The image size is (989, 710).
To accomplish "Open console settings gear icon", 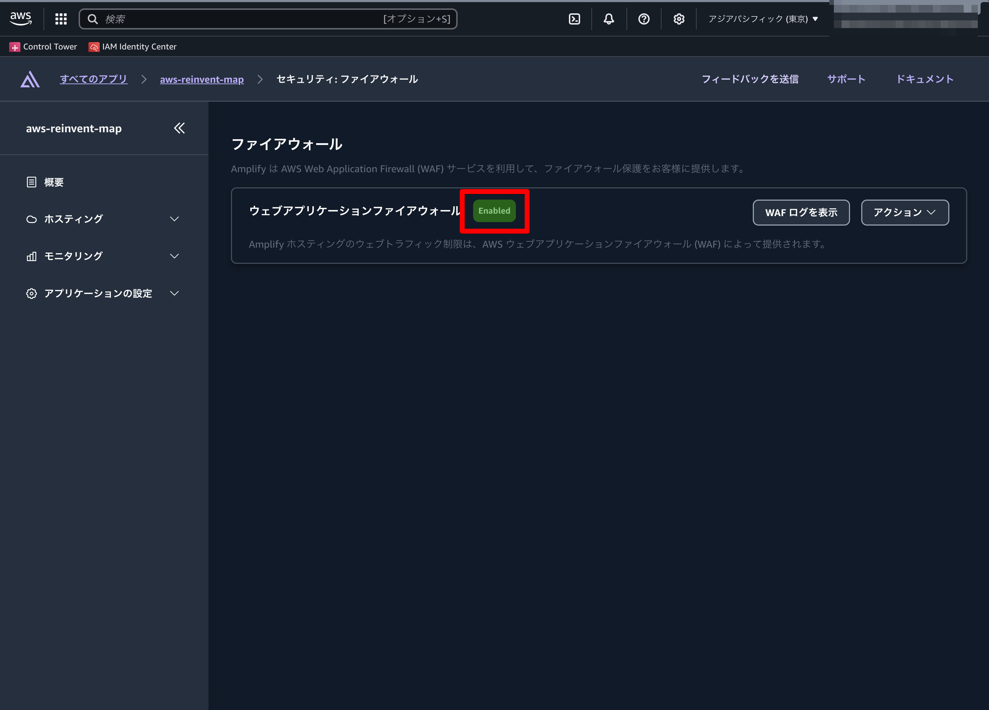I will click(x=678, y=19).
